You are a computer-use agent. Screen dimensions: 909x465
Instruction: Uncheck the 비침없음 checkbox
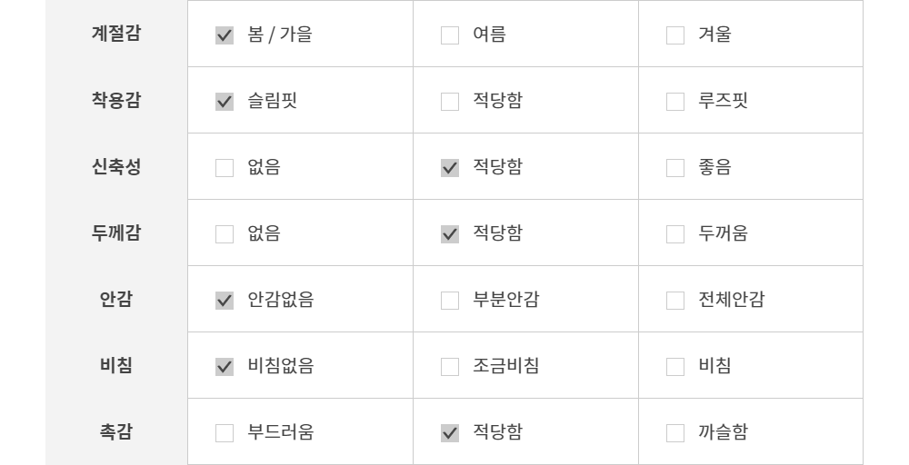tap(225, 367)
